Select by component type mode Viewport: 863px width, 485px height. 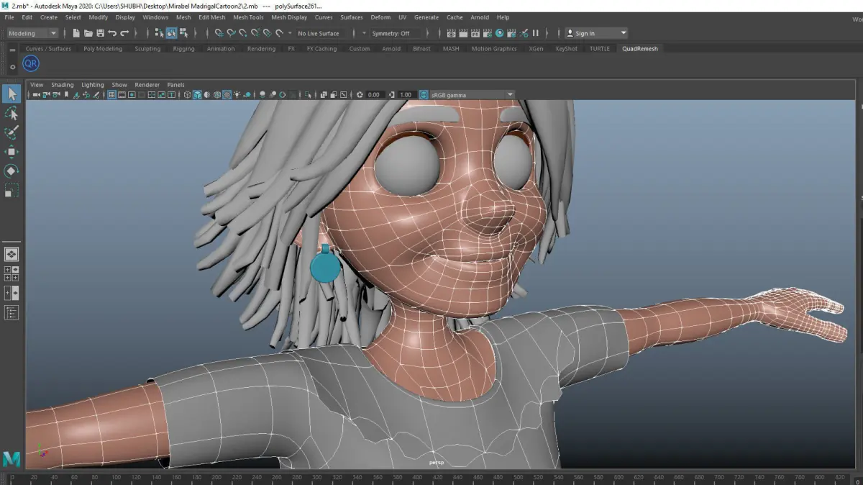point(183,33)
